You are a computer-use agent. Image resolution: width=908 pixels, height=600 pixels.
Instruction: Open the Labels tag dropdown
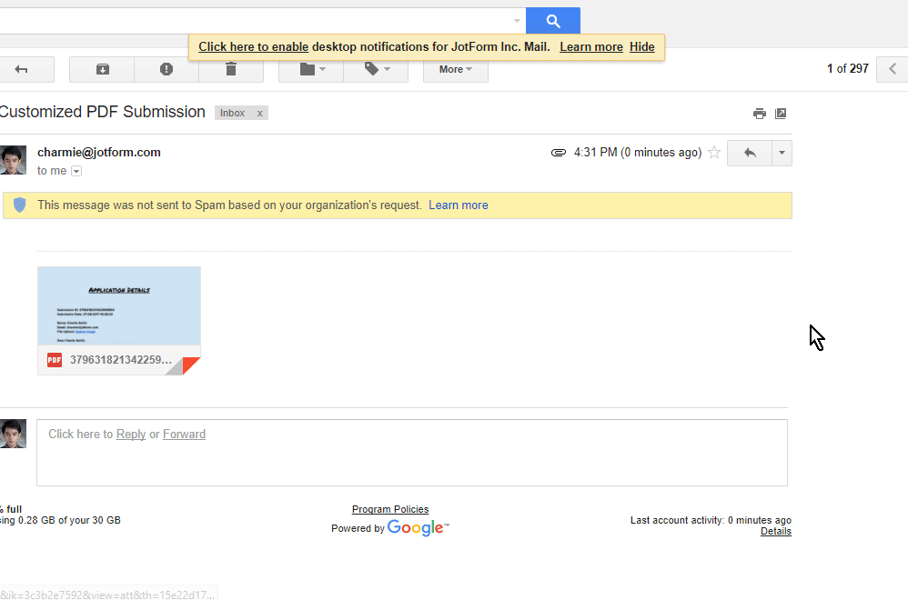[x=376, y=69]
